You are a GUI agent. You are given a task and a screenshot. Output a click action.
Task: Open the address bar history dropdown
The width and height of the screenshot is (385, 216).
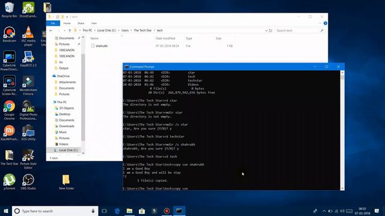(266, 31)
